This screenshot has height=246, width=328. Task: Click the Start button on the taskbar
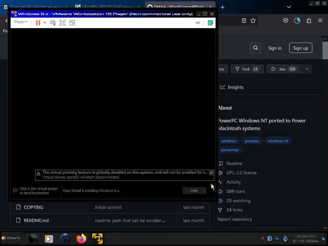[11, 238]
